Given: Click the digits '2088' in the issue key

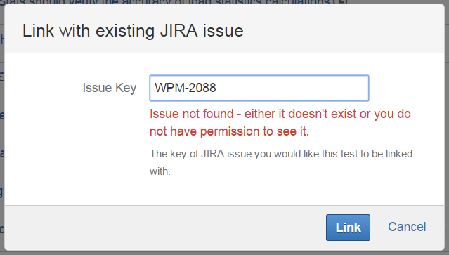Looking at the screenshot, I should pos(202,88).
